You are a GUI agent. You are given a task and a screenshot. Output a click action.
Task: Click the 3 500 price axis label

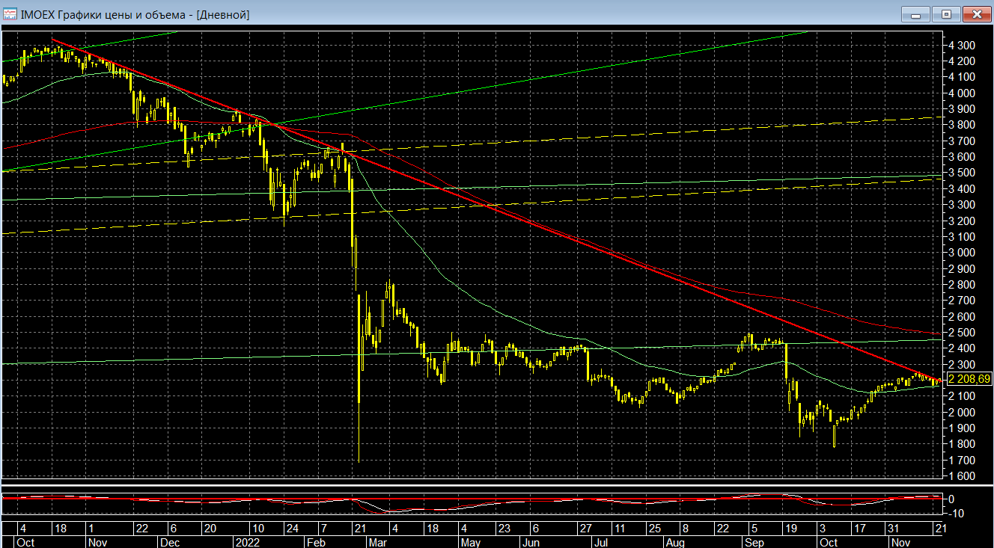coord(961,173)
